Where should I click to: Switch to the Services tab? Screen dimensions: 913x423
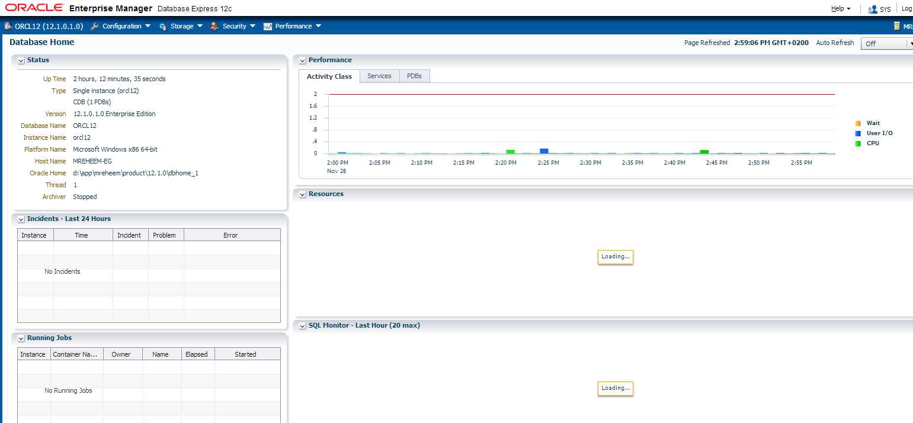[379, 76]
